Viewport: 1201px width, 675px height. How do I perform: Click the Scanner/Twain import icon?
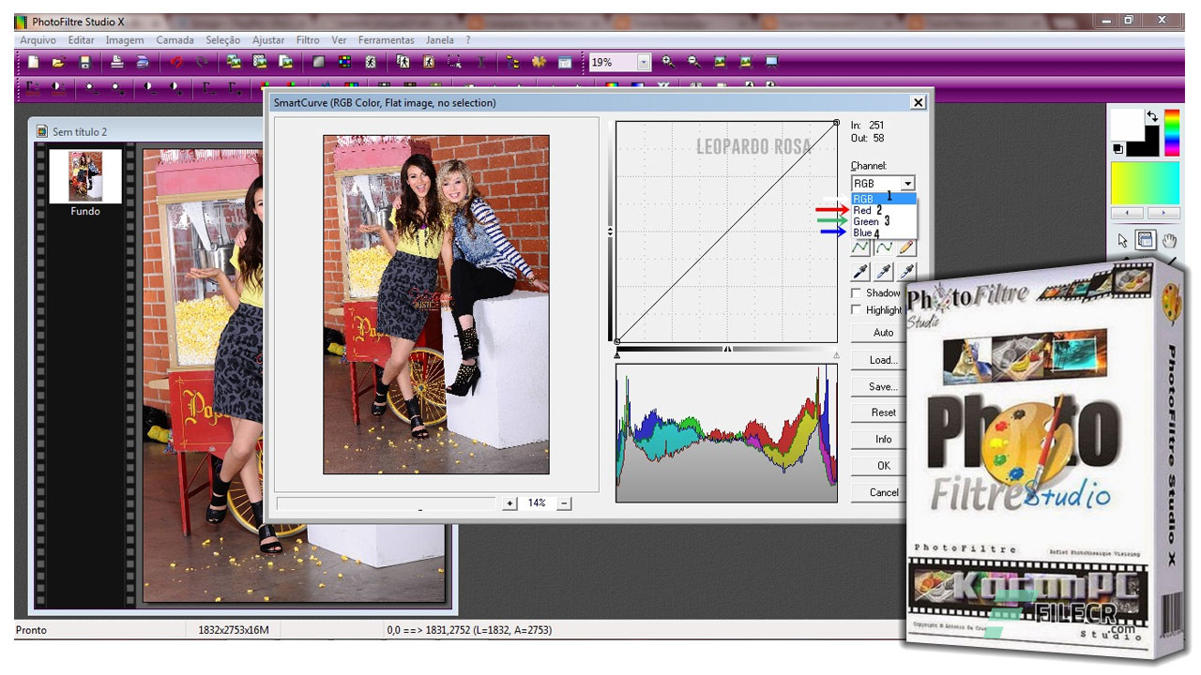pyautogui.click(x=143, y=63)
